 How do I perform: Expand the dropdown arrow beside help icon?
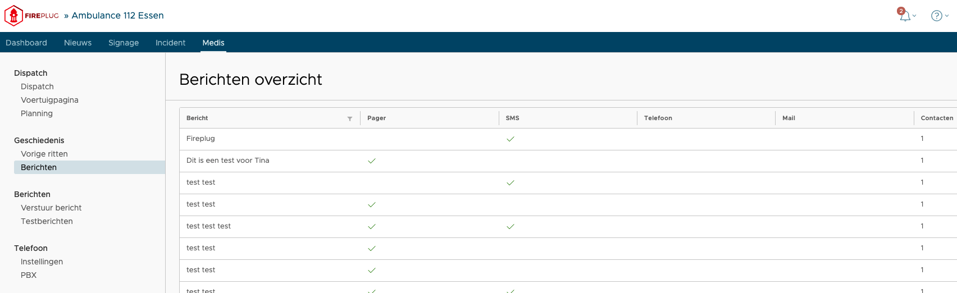(x=947, y=16)
